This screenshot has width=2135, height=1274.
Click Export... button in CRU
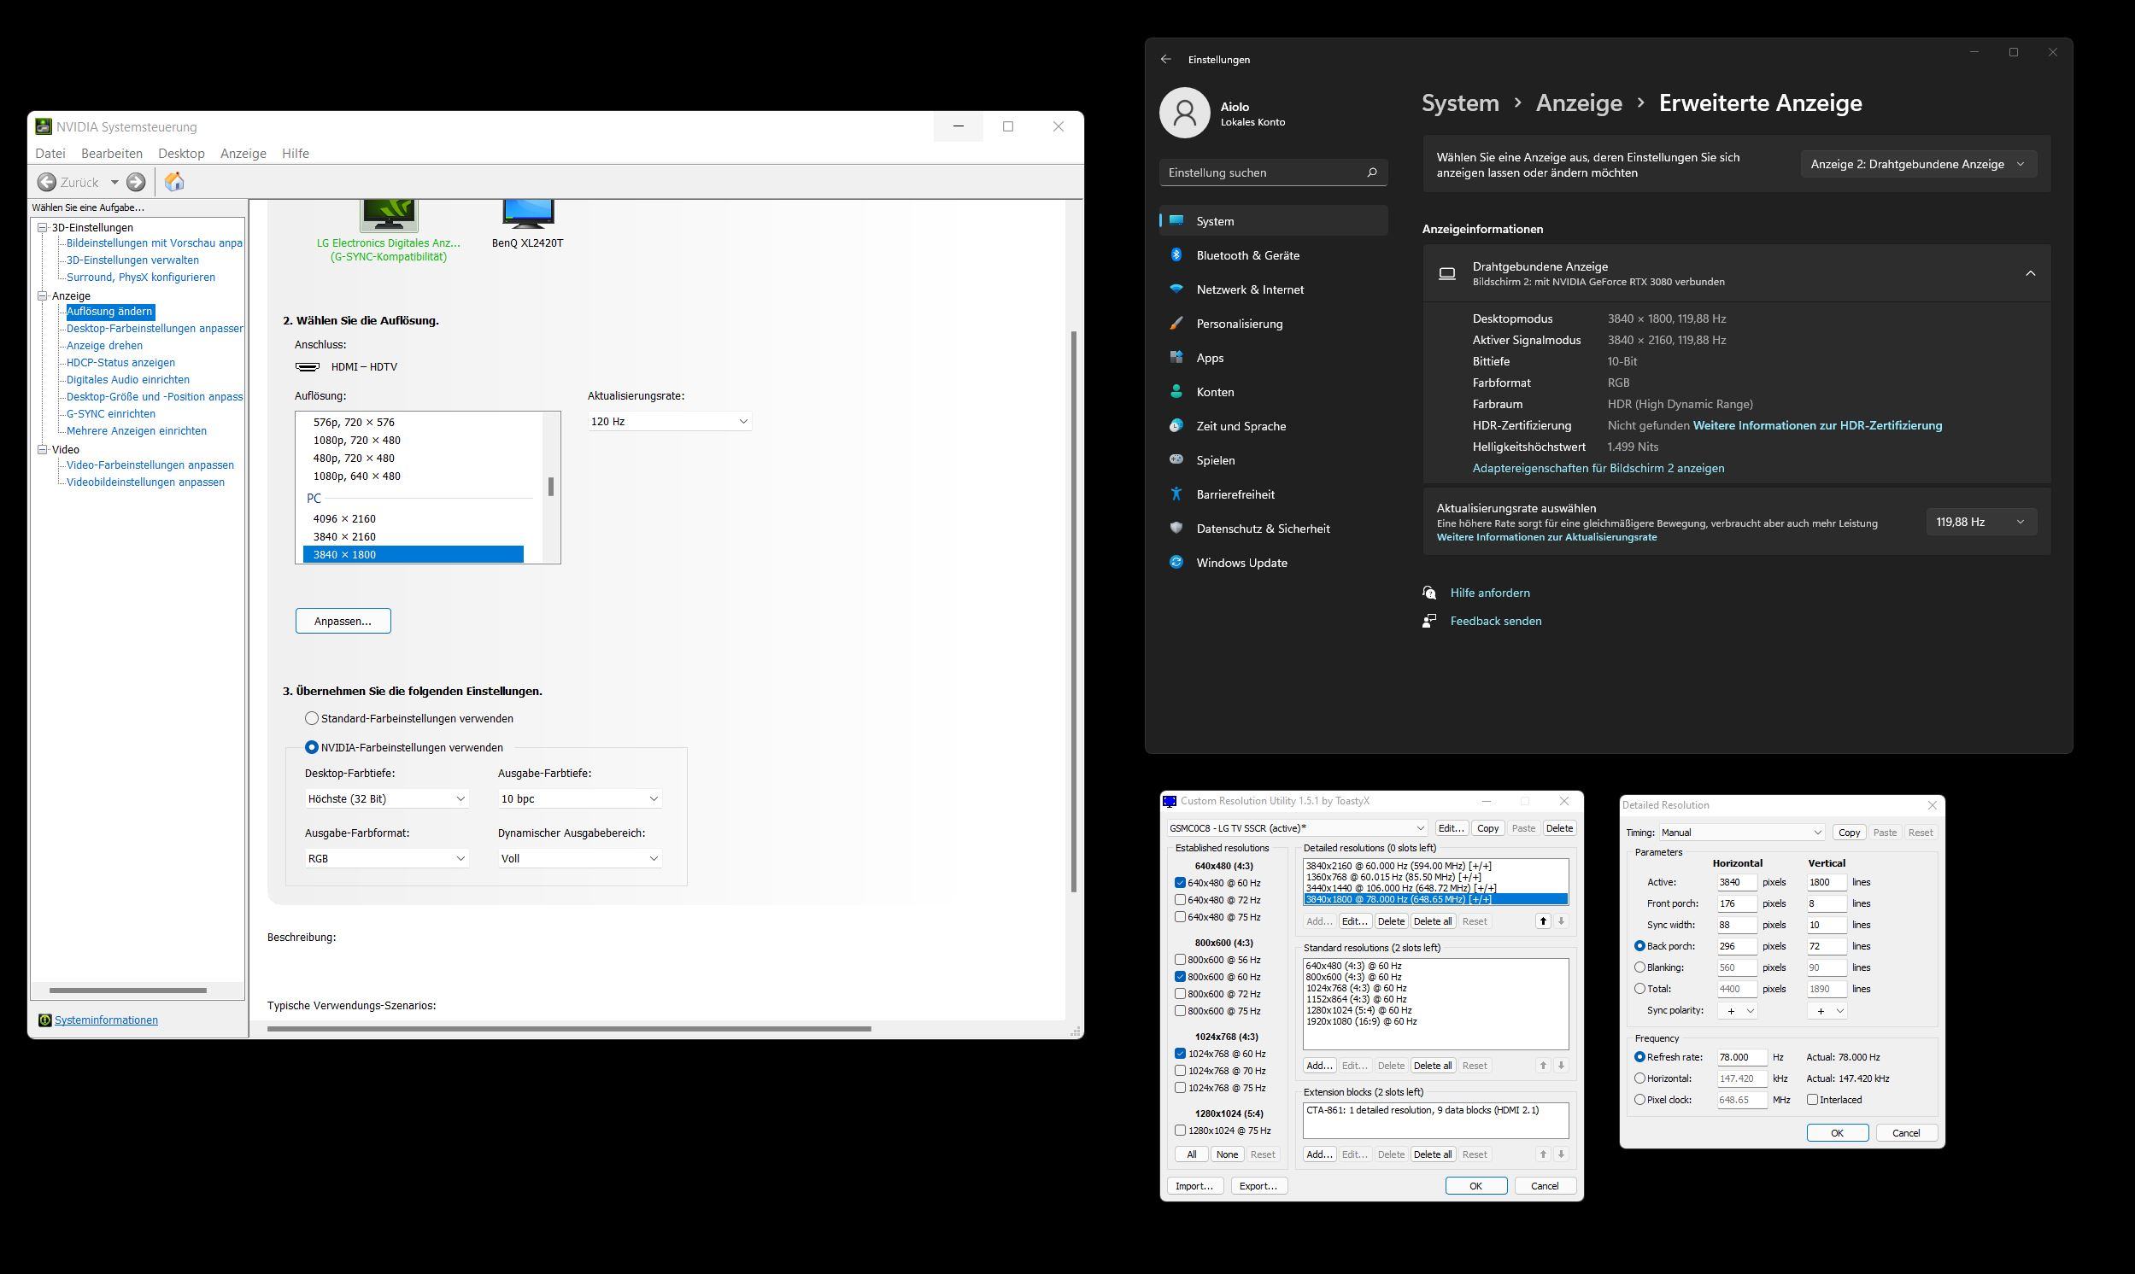click(x=1259, y=1185)
